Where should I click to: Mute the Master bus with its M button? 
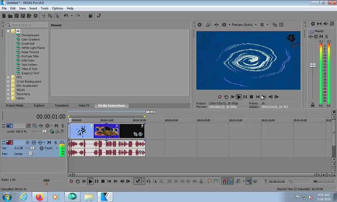pos(321,37)
